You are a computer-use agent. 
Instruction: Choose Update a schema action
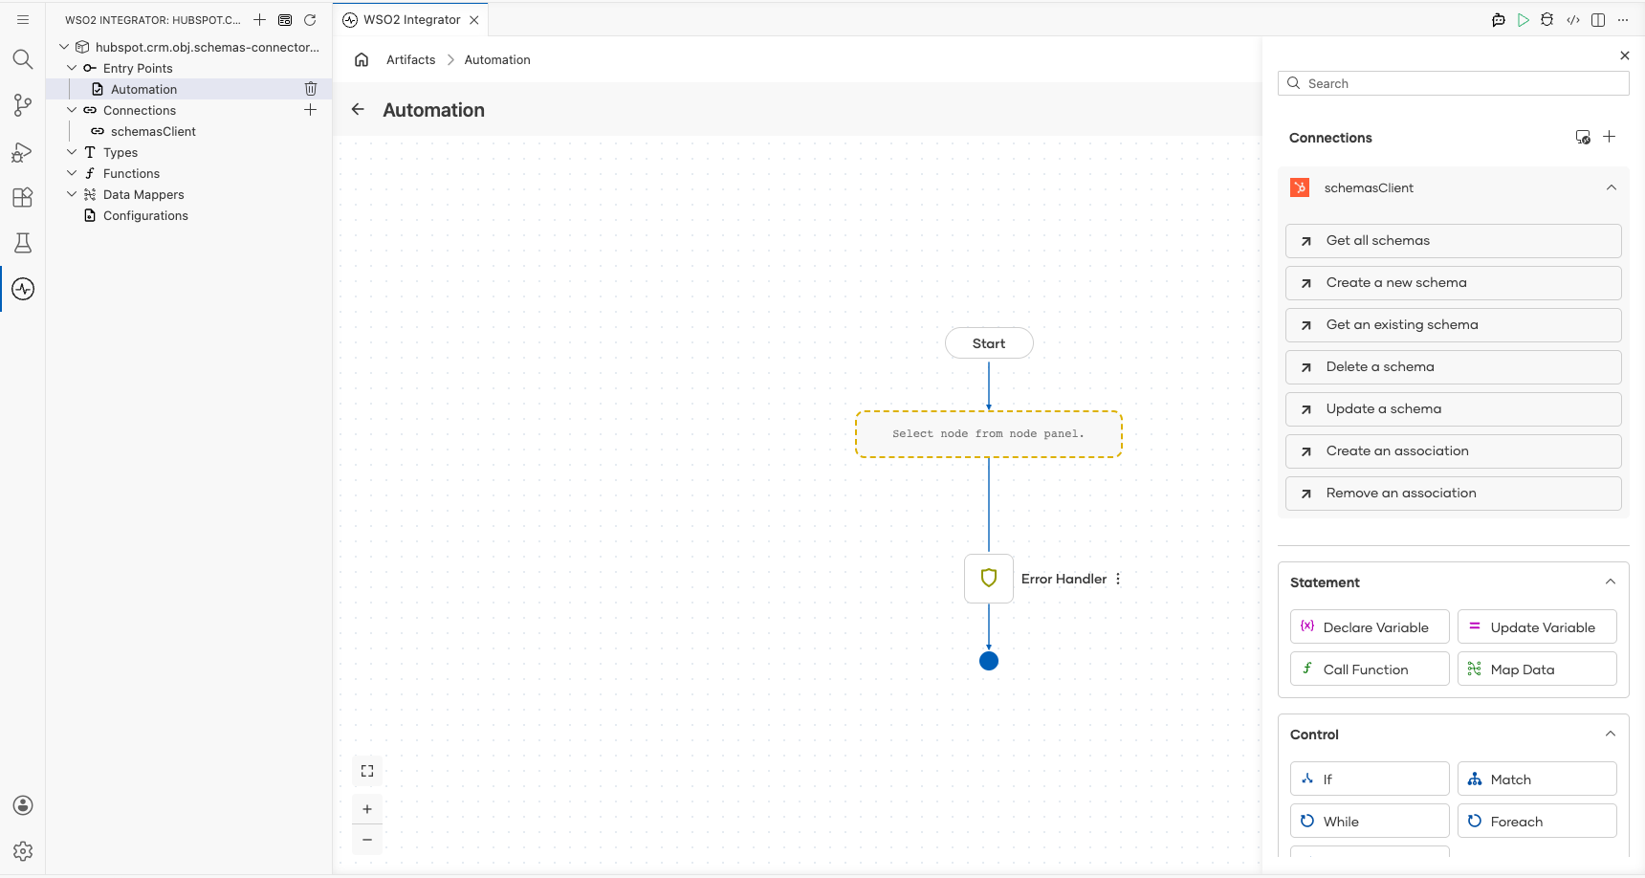click(x=1454, y=409)
